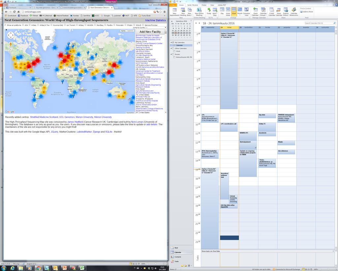Open Calendar Permissions
This screenshot has width=338, height=271.
pos(293,12)
